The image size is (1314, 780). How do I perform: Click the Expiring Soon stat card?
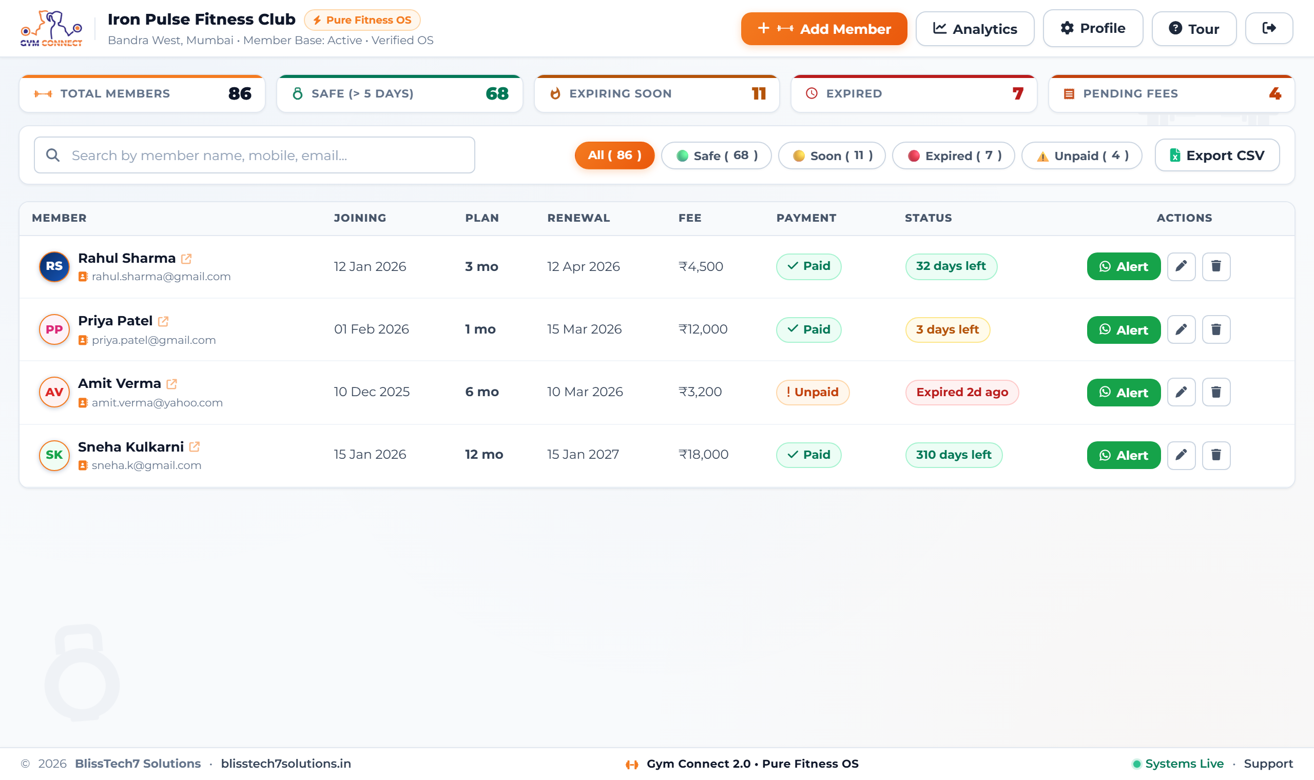tap(657, 93)
